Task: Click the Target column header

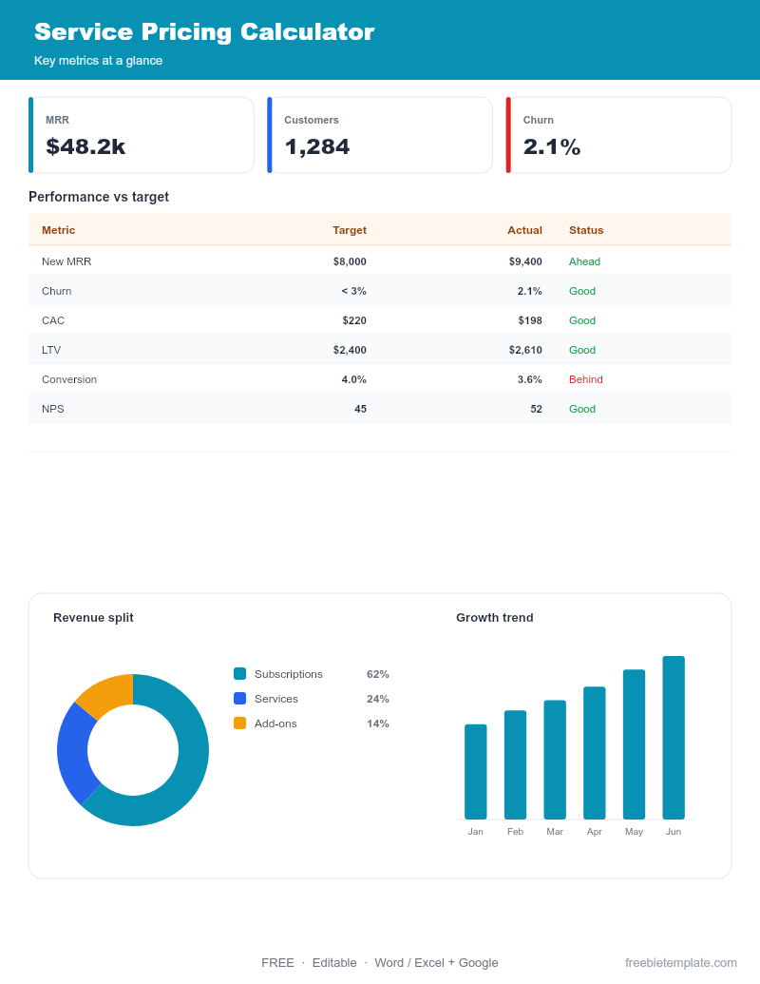Action: (x=350, y=230)
